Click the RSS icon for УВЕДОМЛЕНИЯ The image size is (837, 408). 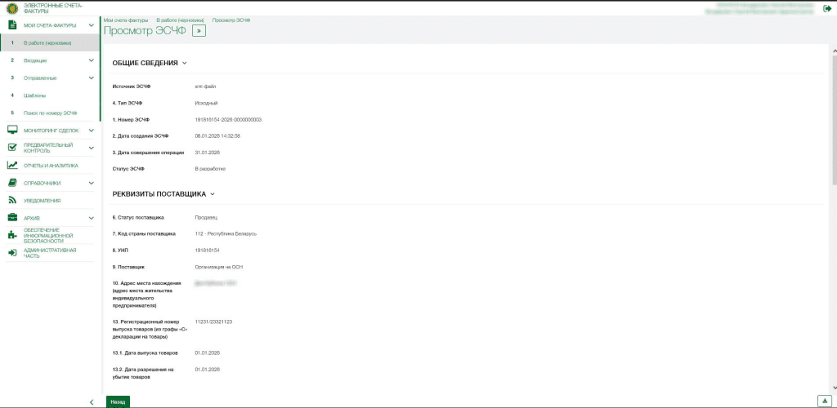(13, 200)
